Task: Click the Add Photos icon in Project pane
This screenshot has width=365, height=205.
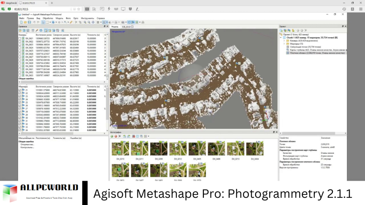Action: pos(285,31)
